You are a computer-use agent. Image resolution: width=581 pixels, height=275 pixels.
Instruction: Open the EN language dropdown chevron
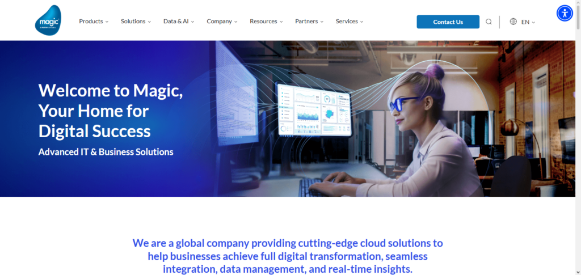(533, 22)
